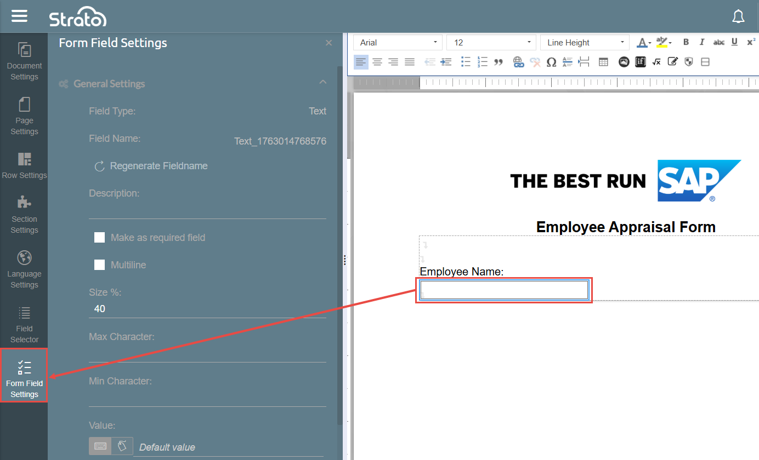
Task: Collapse the General Settings section
Action: click(x=323, y=83)
